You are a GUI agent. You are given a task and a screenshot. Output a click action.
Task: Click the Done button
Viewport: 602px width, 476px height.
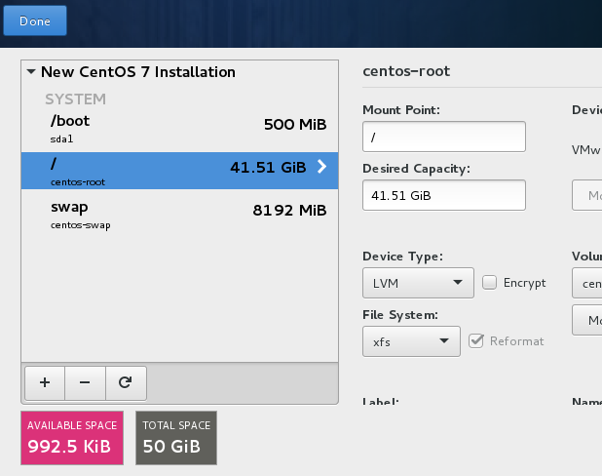pyautogui.click(x=35, y=20)
